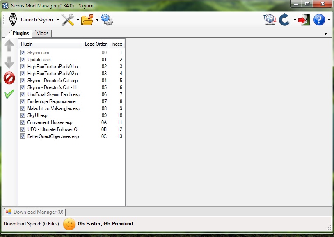Disable the Unofficial Skyrim Patch.esp checkbox

click(23, 94)
